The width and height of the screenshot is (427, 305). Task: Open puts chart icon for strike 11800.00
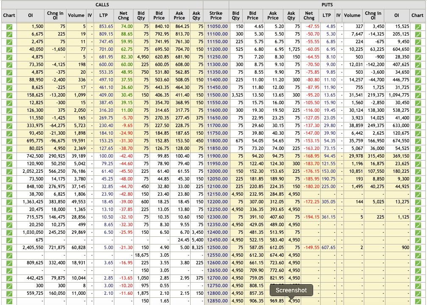[x=418, y=141]
